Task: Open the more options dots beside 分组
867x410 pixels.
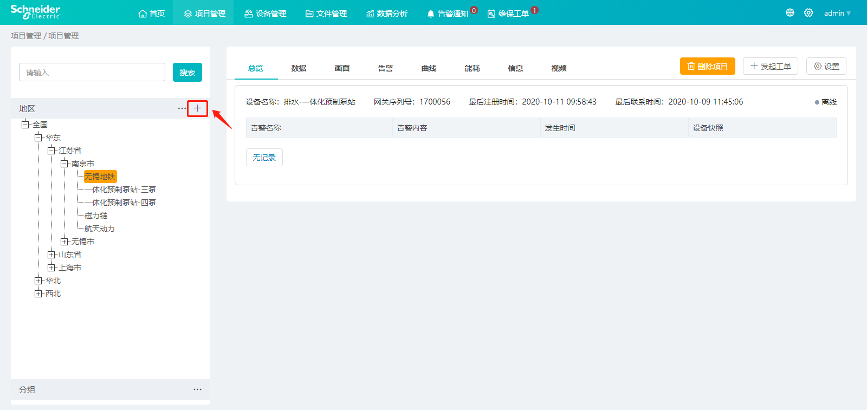Action: coord(197,389)
